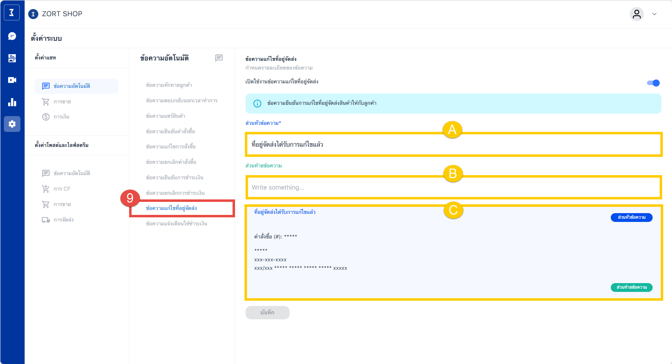Click the Write something footer field
Screen dimensions: 672x364
point(453,187)
